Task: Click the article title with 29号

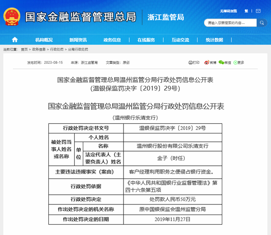Action: tap(135, 84)
